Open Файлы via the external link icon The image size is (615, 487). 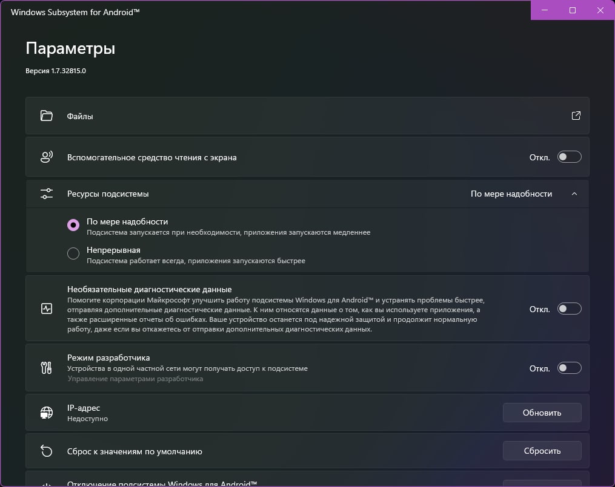[576, 116]
